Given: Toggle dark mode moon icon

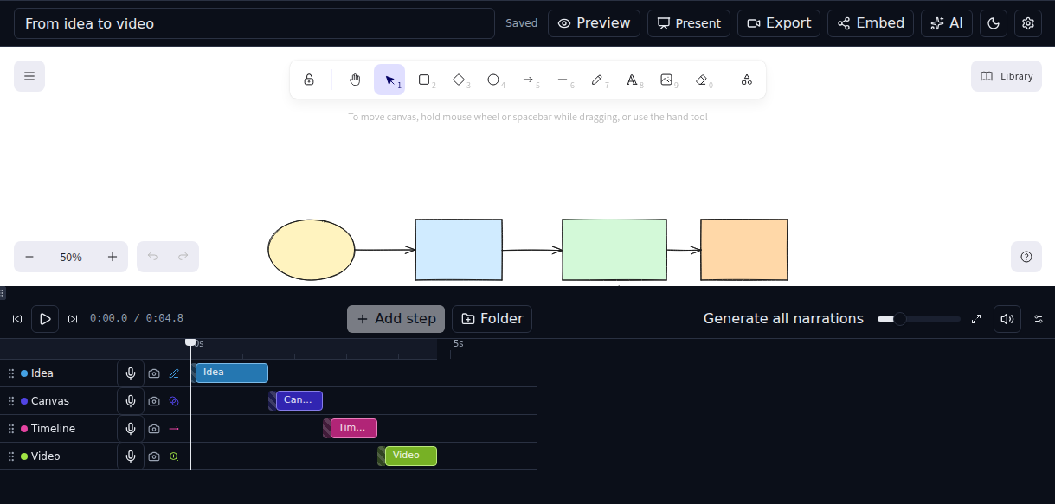Looking at the screenshot, I should point(994,23).
